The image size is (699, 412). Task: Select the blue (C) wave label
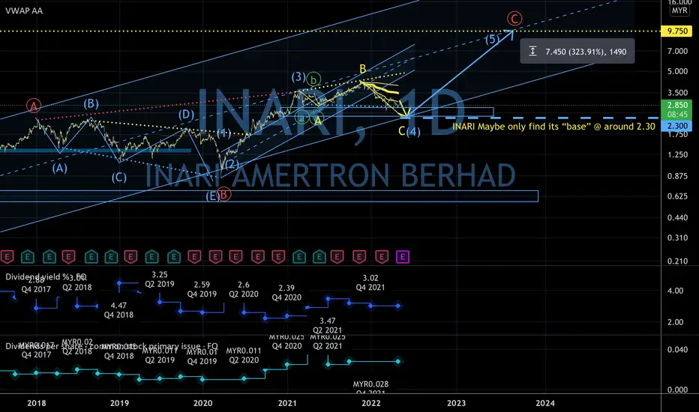point(118,178)
